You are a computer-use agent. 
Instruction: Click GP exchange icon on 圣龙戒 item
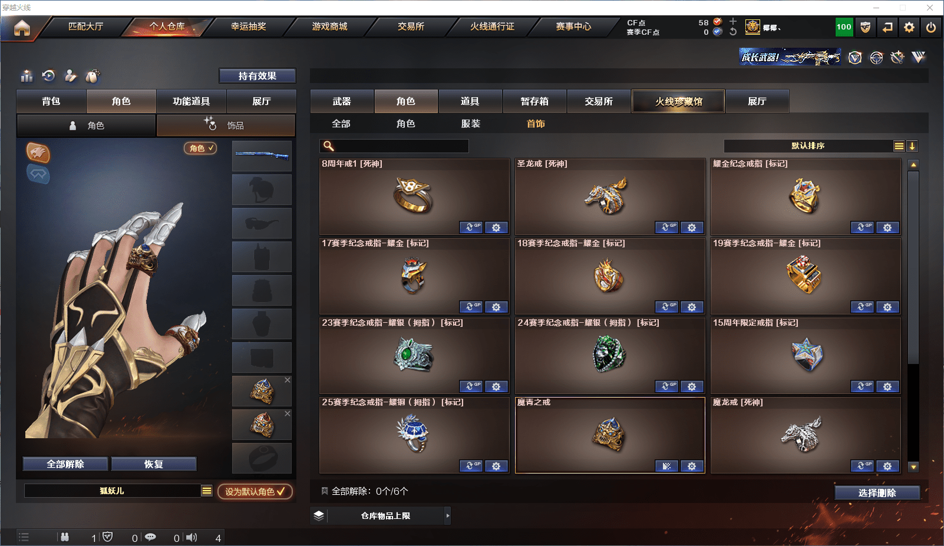666,227
